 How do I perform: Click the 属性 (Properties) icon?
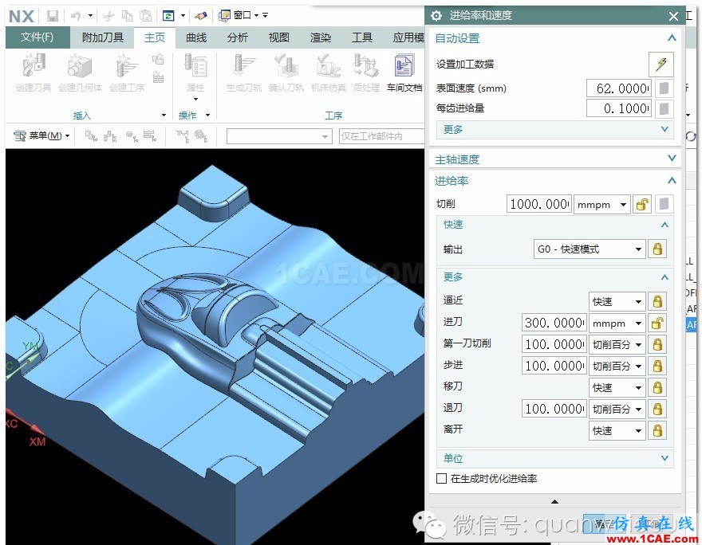[195, 66]
